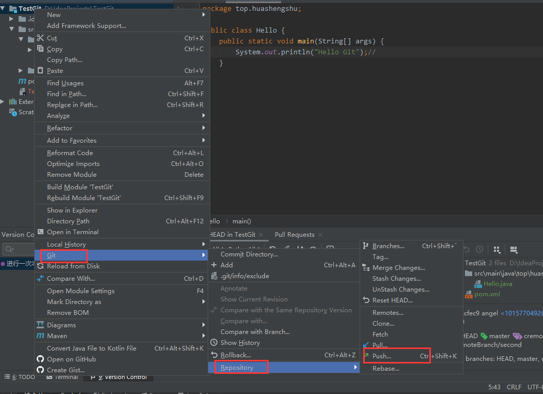543x394 pixels.
Task: Choose Commit Directory... menu item
Action: [284, 254]
